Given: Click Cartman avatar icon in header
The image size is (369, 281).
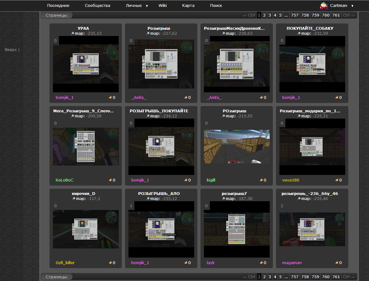Looking at the screenshot, I should [324, 5].
